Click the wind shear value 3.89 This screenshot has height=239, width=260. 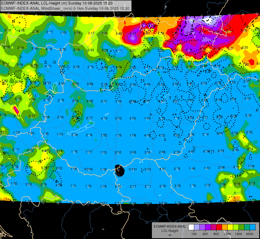point(90,84)
